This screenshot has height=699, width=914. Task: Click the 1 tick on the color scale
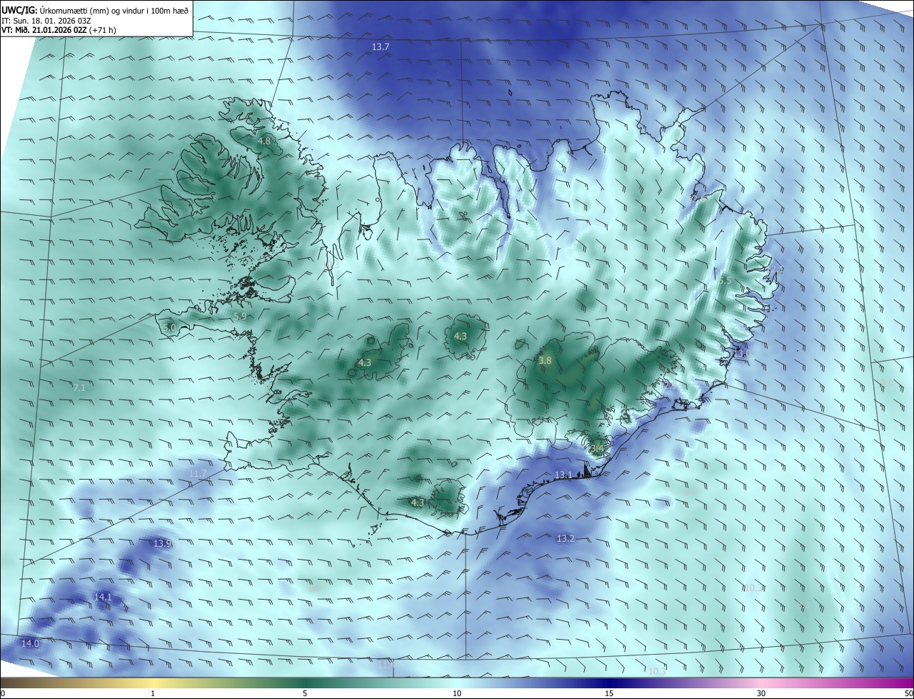click(x=153, y=694)
